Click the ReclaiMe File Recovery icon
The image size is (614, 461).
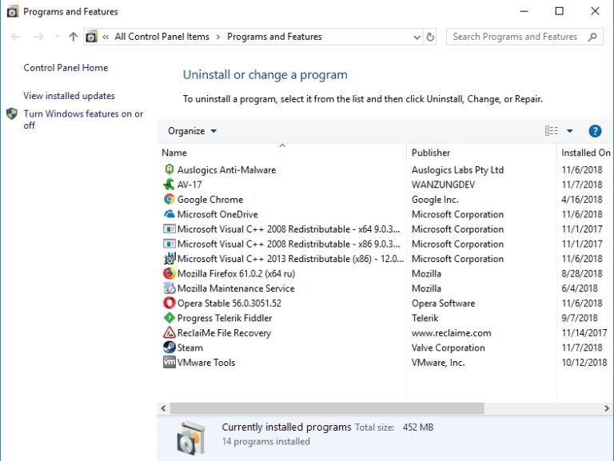(169, 332)
